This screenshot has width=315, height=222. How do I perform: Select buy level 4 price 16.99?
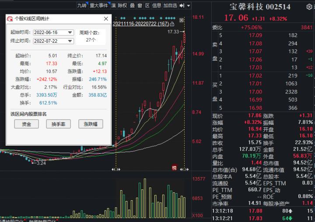pos(255,100)
